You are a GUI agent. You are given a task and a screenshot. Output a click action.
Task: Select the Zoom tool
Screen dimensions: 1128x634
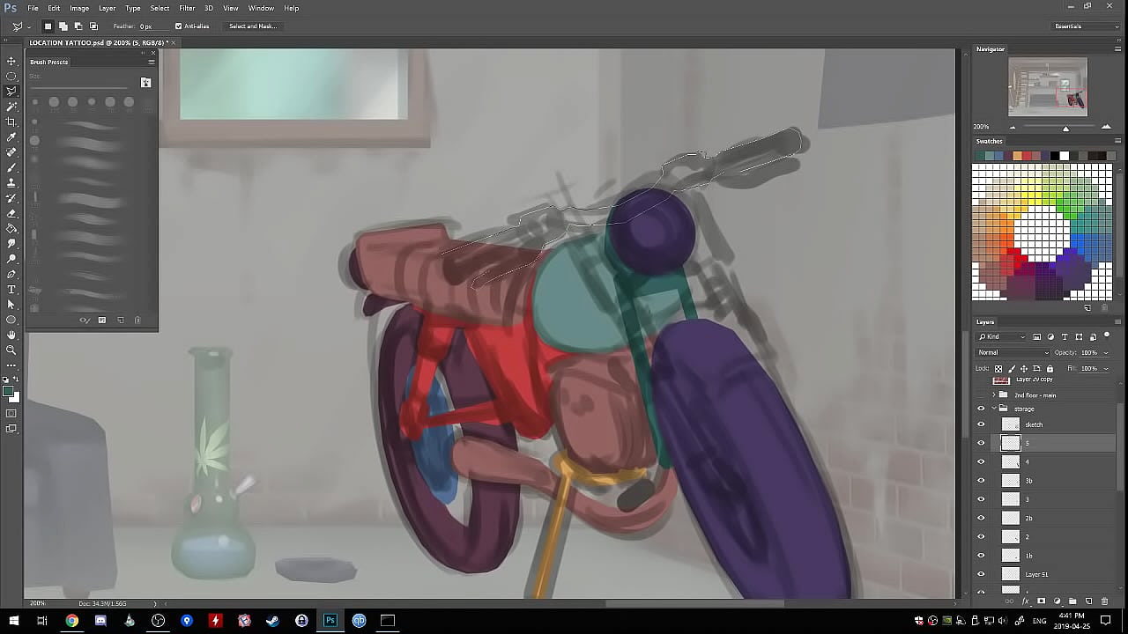[11, 350]
